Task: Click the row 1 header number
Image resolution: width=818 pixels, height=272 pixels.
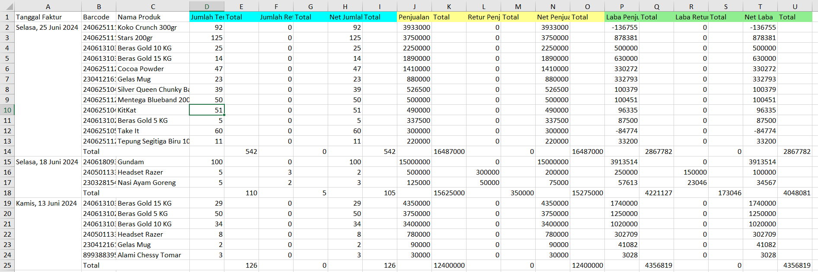Action: 7,17
